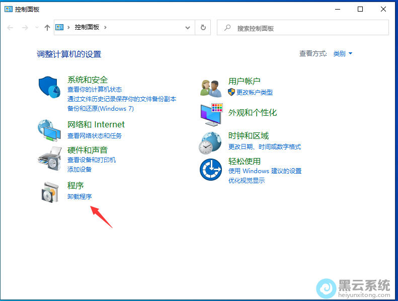Open 备份和还原(Windows 7) link
This screenshot has height=301, width=398.
(101, 108)
